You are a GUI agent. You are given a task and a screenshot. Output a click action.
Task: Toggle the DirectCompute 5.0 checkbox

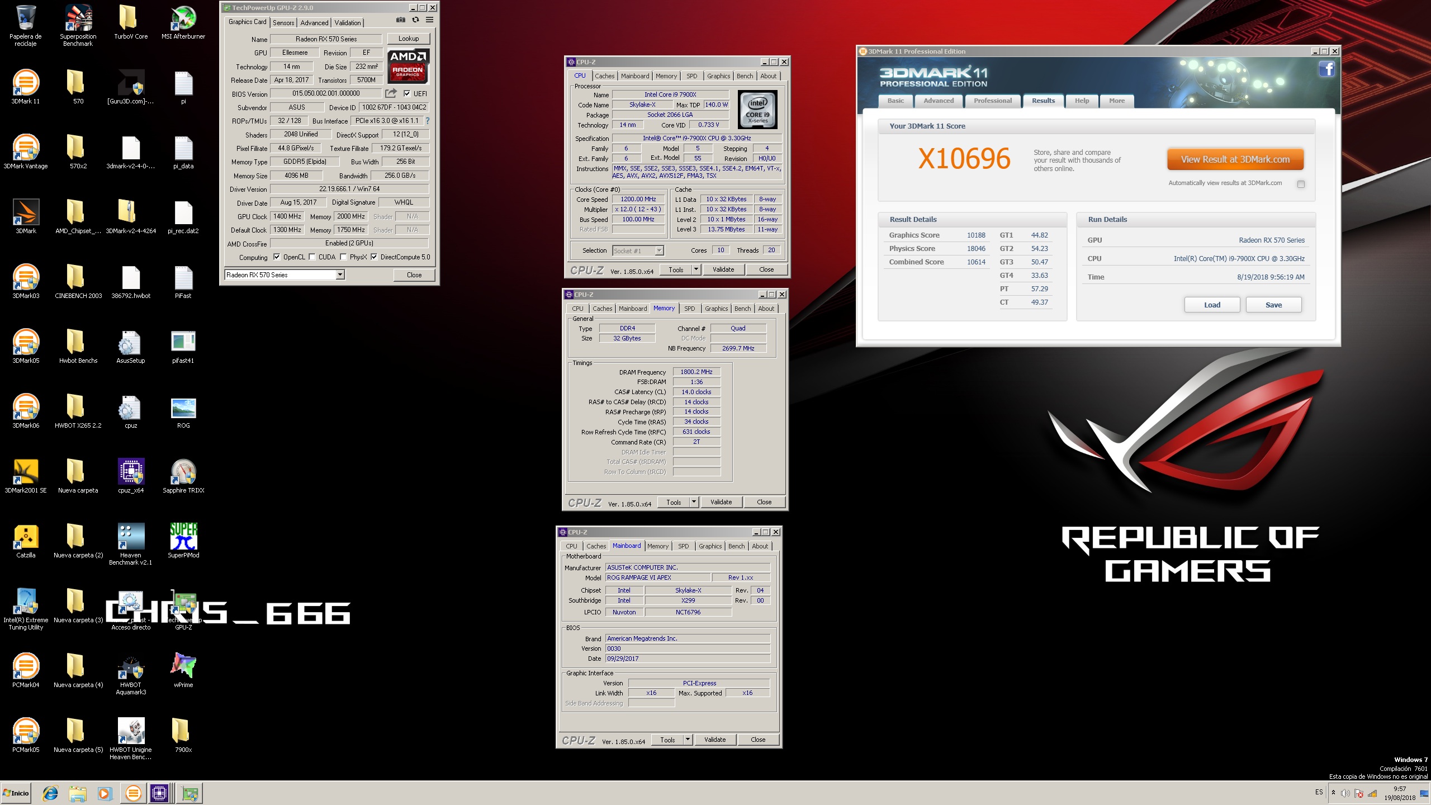[374, 257]
